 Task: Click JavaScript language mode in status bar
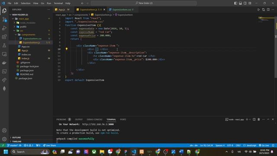[x=250, y=146]
